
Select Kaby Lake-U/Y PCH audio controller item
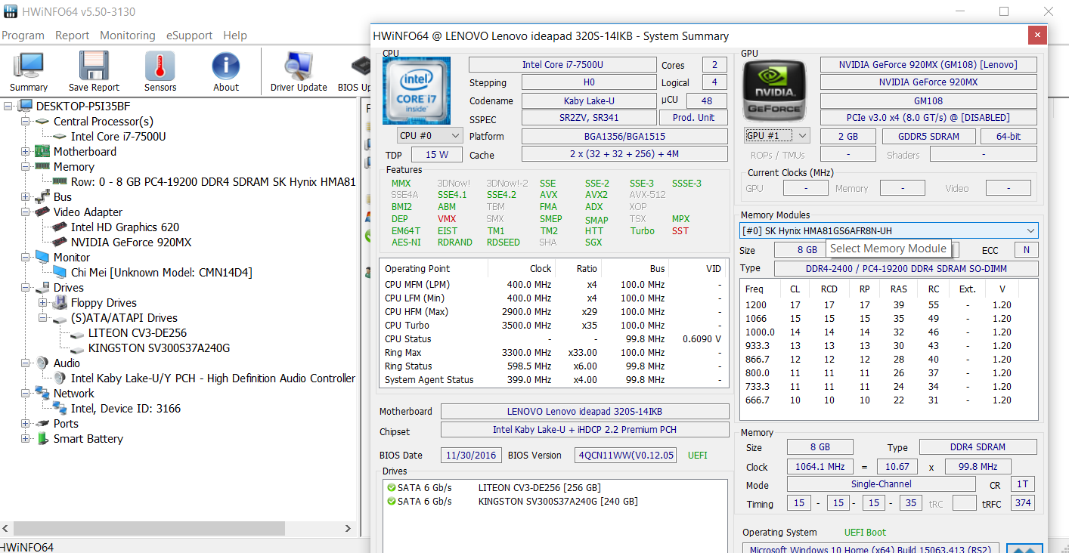tap(212, 378)
